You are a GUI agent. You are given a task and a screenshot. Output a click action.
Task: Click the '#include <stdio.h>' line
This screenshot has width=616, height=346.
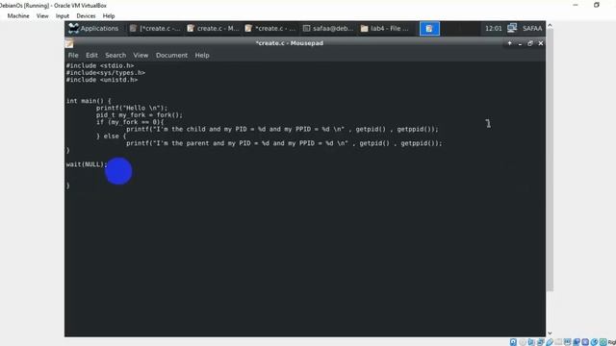100,65
